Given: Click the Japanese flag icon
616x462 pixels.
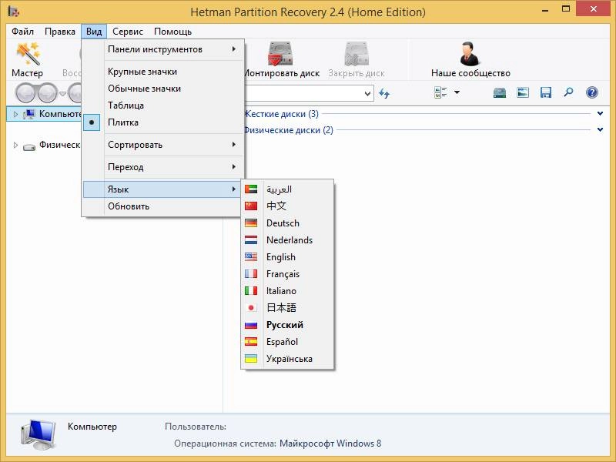Looking at the screenshot, I should 251,307.
